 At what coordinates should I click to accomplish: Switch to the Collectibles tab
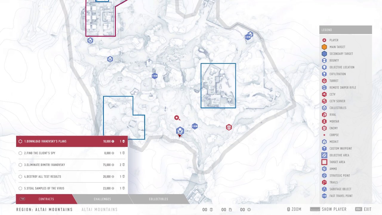[158, 199]
